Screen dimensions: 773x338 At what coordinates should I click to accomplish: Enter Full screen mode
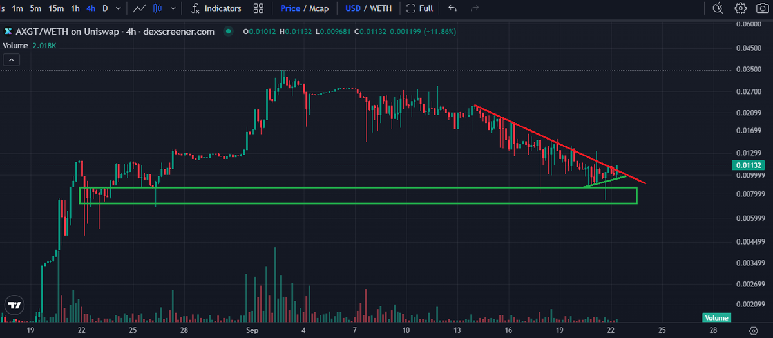click(419, 8)
